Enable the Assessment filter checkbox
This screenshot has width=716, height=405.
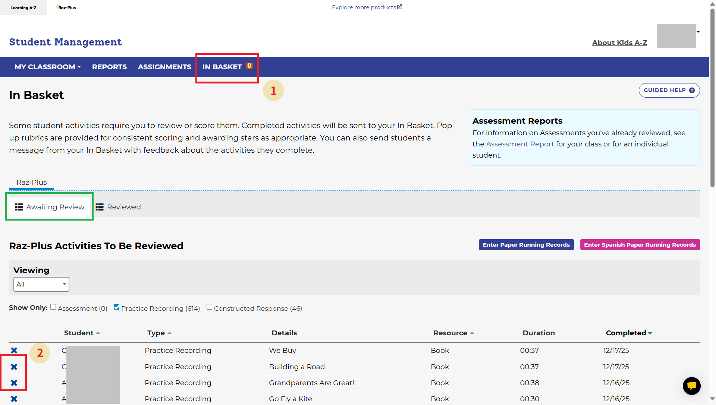pyautogui.click(x=53, y=307)
